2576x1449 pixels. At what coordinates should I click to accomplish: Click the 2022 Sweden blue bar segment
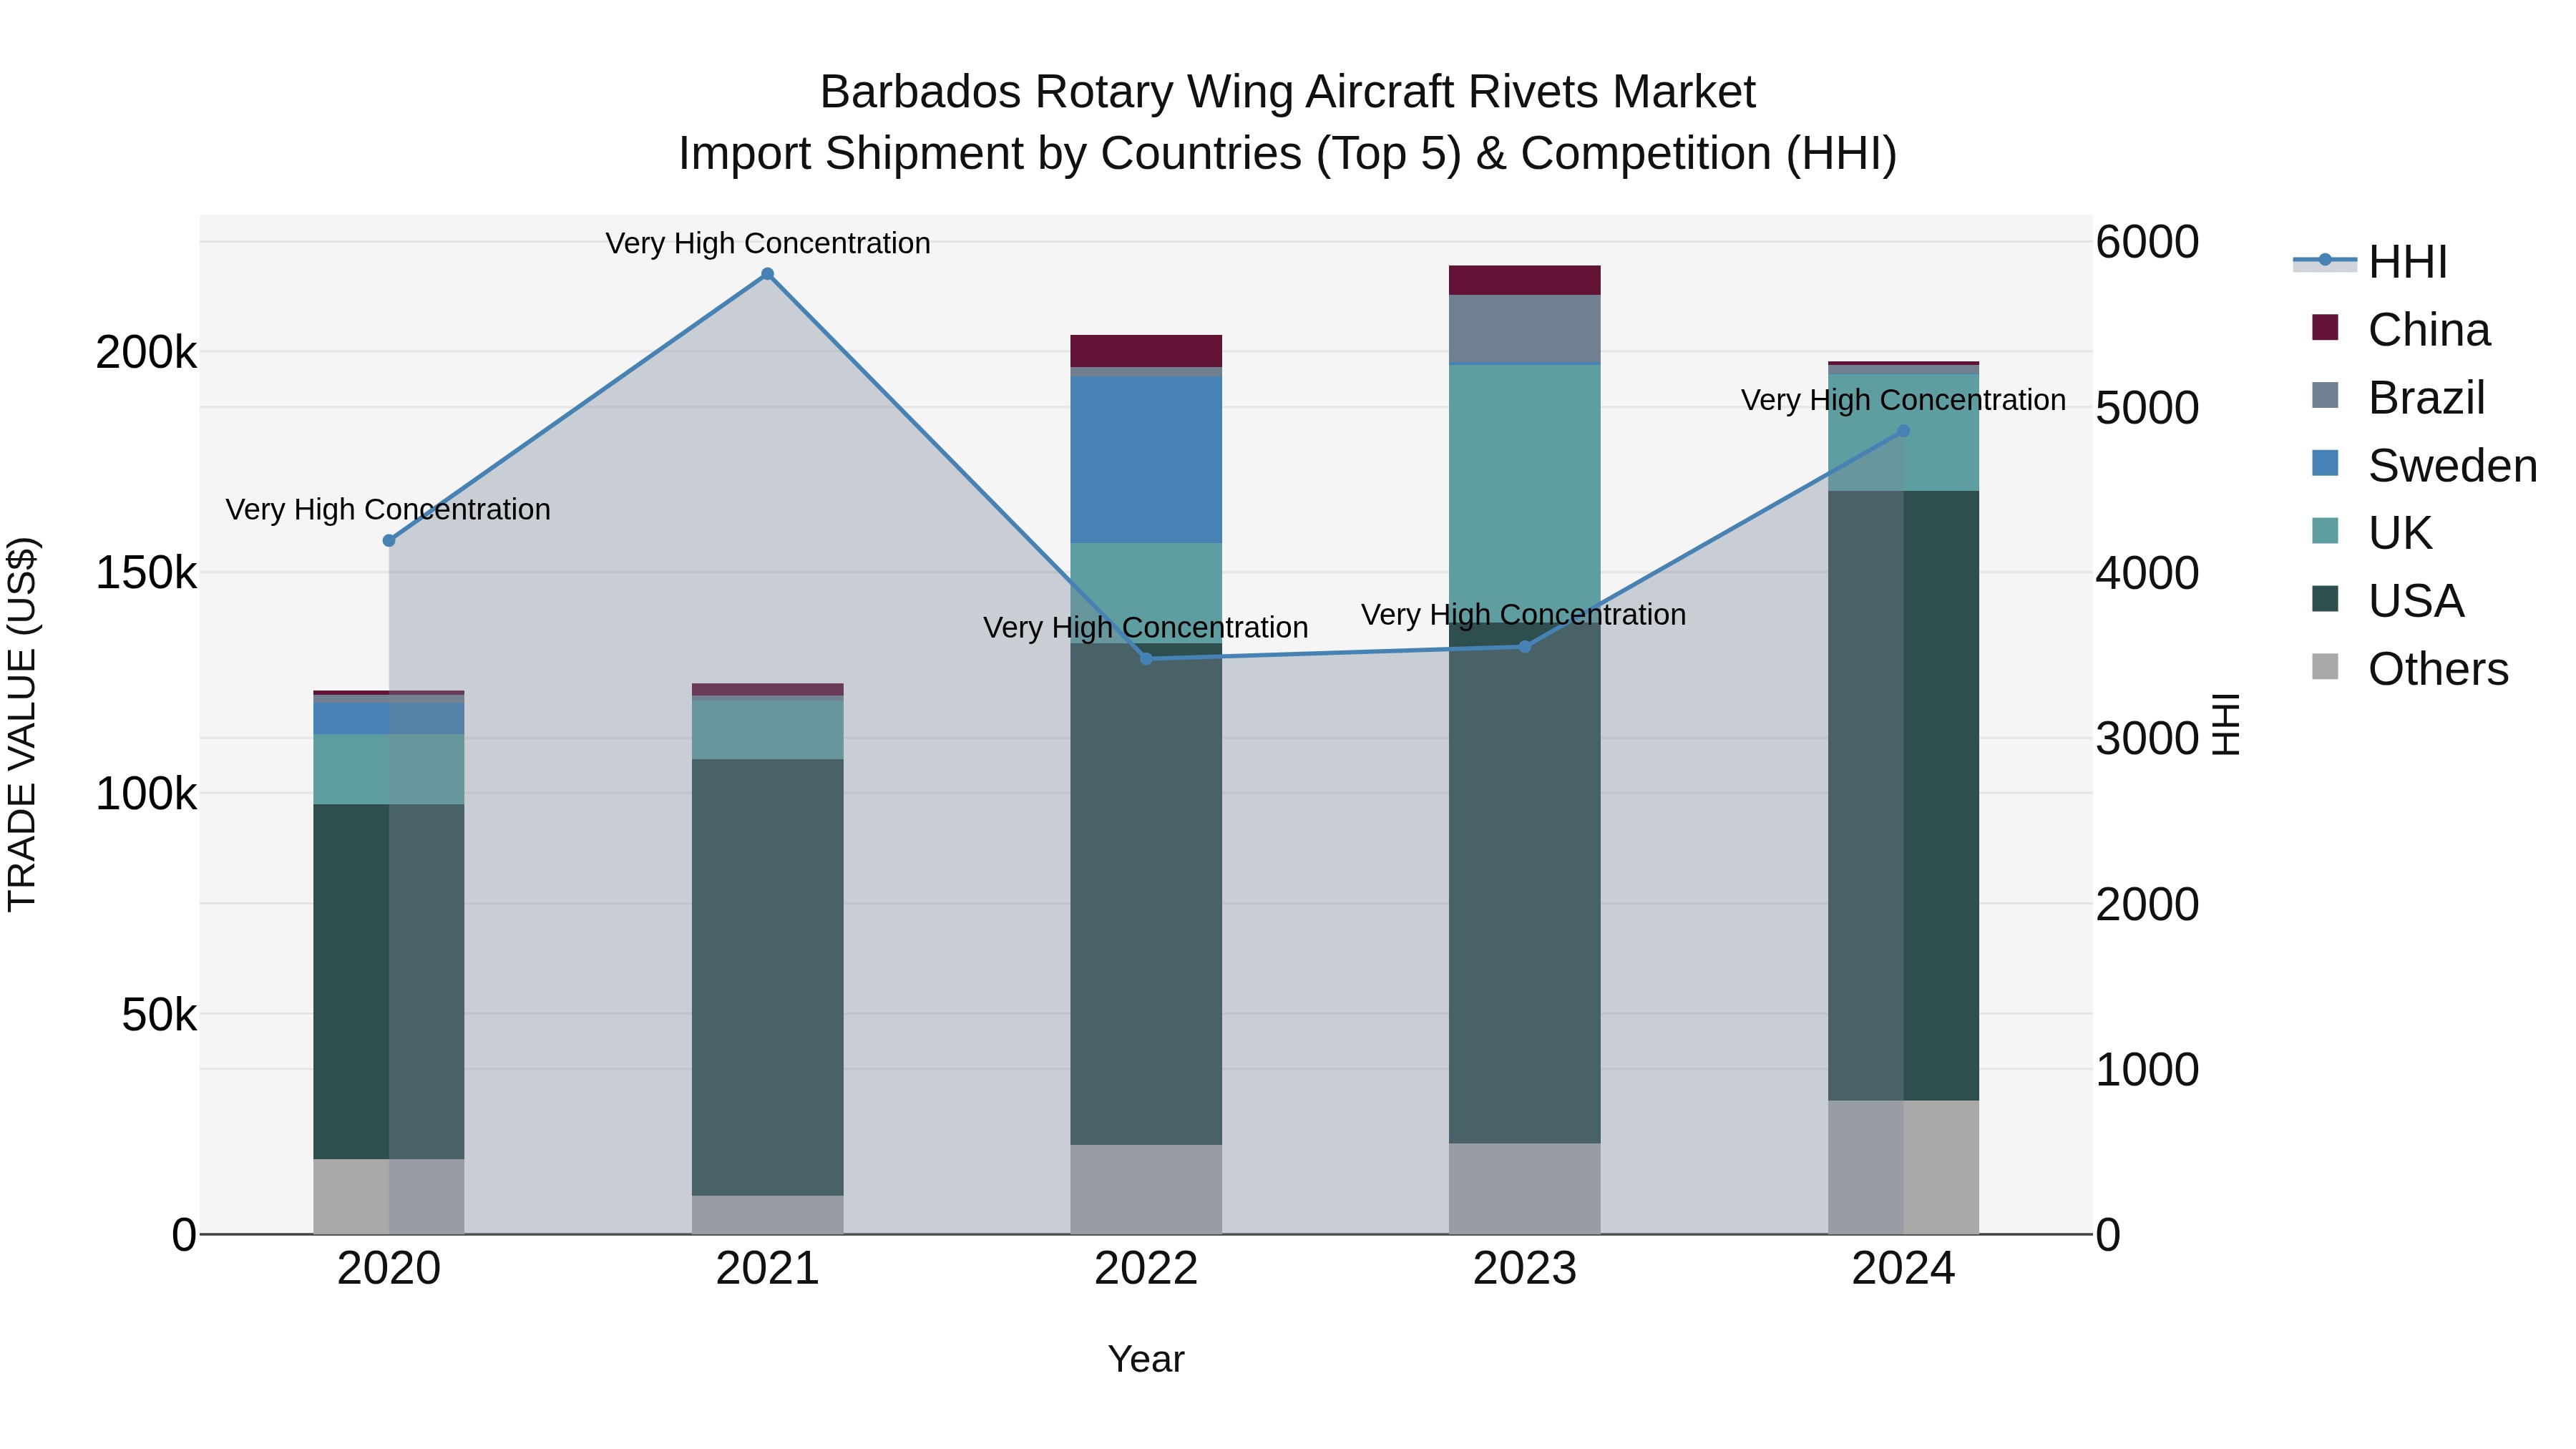coord(1146,460)
